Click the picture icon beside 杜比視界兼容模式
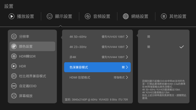 14,76
